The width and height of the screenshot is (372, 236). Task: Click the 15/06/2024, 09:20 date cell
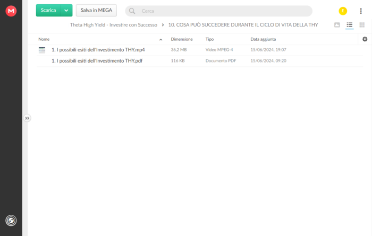[x=268, y=61]
